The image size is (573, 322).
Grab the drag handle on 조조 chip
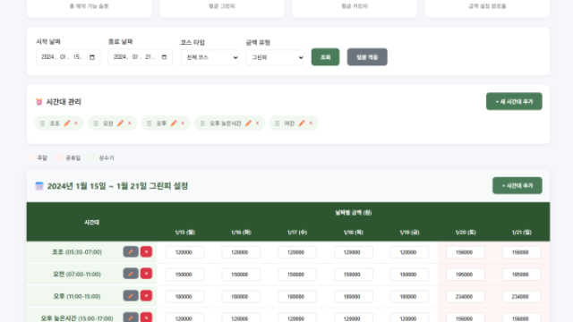click(42, 123)
